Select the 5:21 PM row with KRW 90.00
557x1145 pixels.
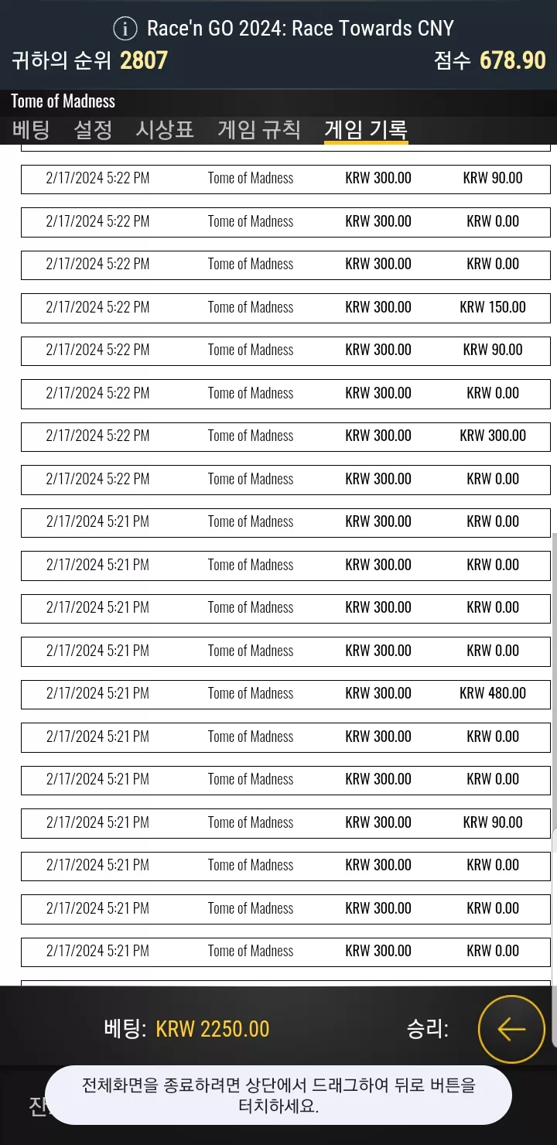click(x=285, y=822)
